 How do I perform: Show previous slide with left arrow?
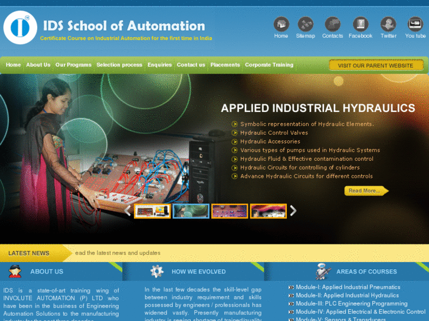tap(127, 211)
